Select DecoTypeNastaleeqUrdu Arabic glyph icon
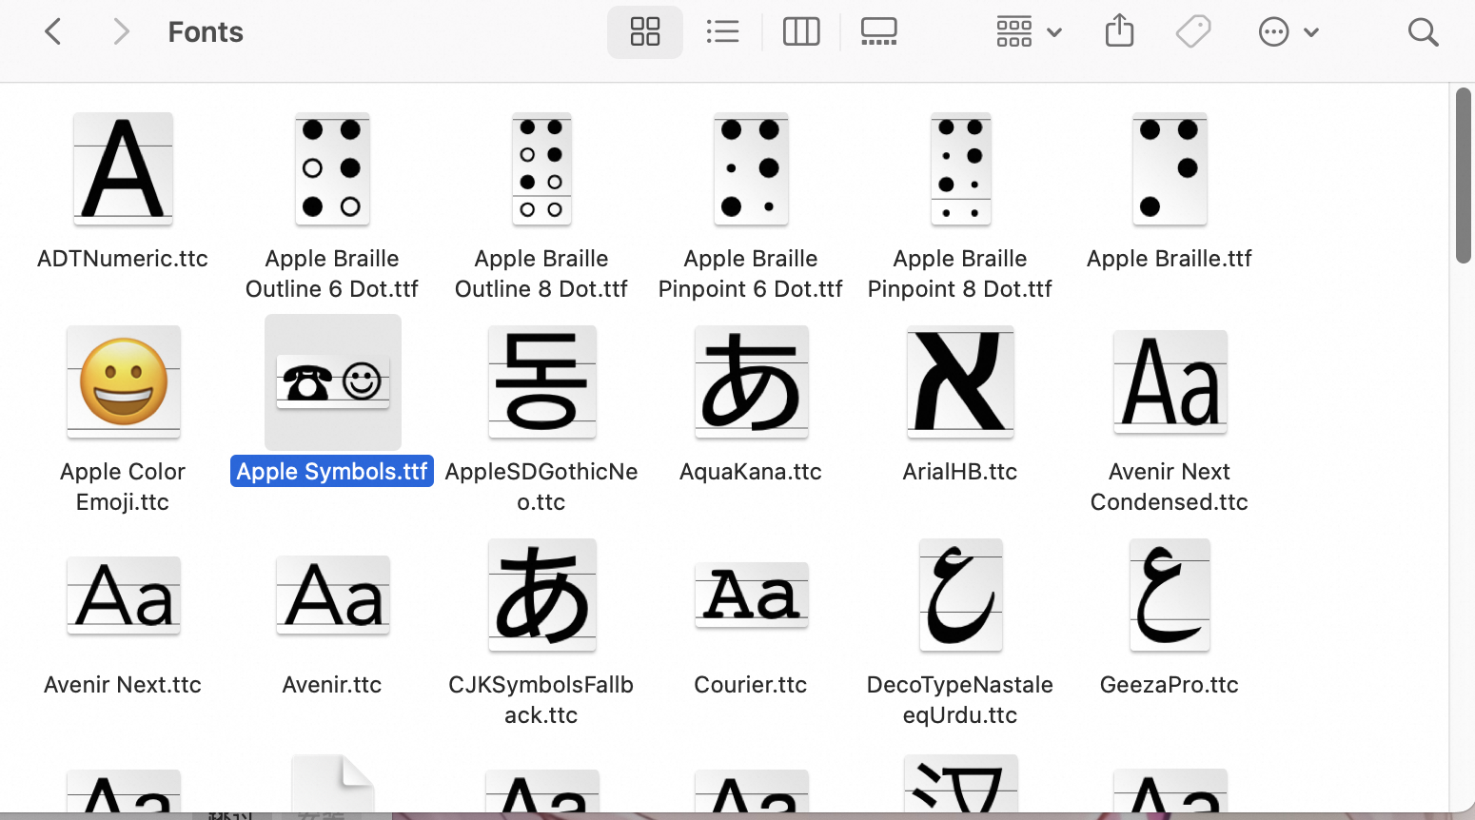This screenshot has width=1475, height=820. tap(960, 595)
